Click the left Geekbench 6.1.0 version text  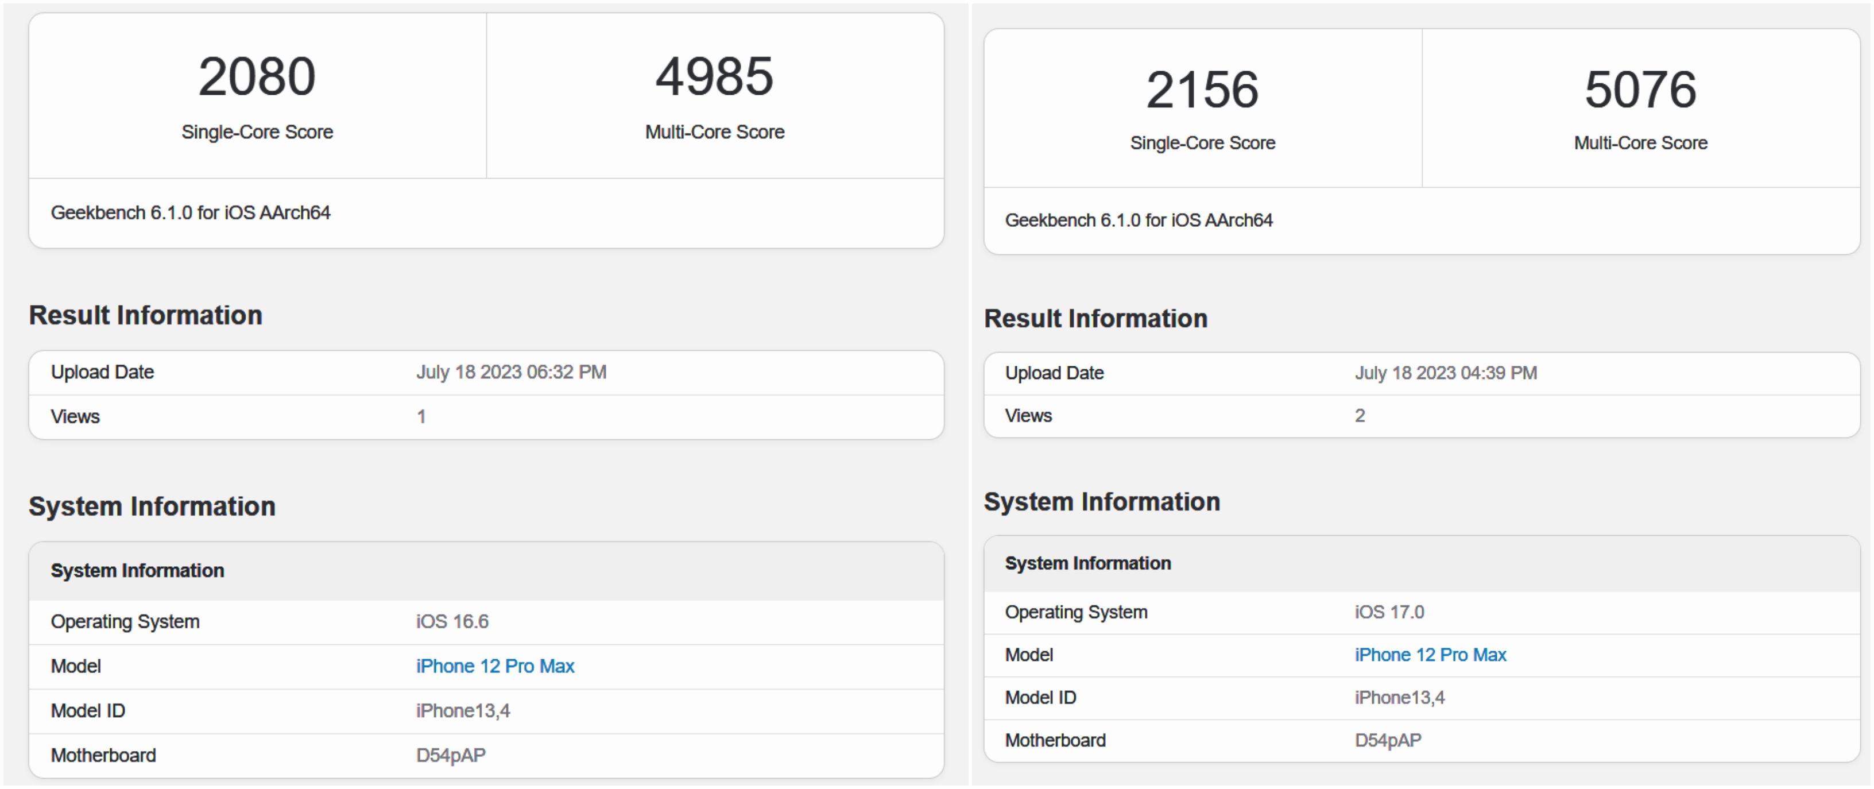191,212
